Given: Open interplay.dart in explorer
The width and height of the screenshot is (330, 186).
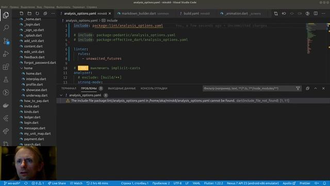Looking at the screenshot, I should [36, 79].
